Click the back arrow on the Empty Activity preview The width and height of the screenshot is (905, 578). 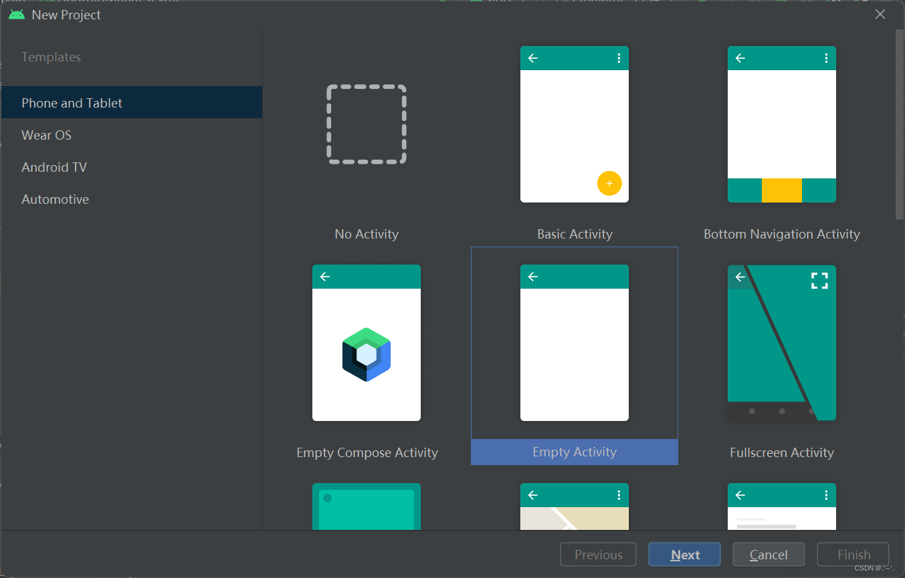coord(532,276)
